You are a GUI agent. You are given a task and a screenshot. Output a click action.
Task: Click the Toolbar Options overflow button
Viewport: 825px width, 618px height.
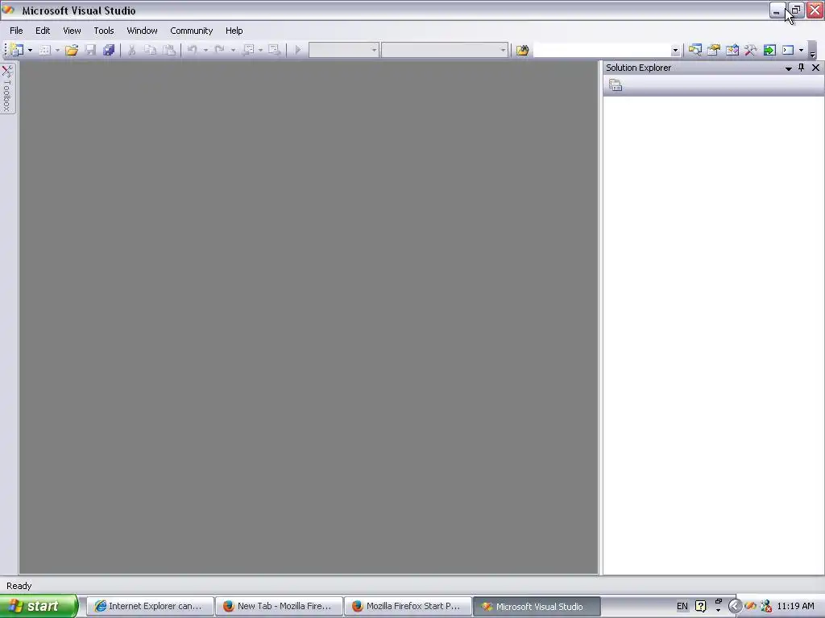pos(812,51)
